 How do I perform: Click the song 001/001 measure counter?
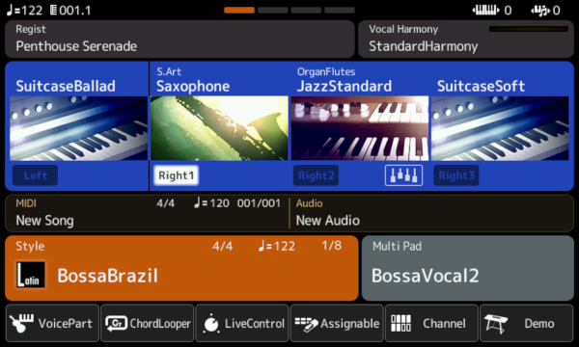(x=259, y=203)
